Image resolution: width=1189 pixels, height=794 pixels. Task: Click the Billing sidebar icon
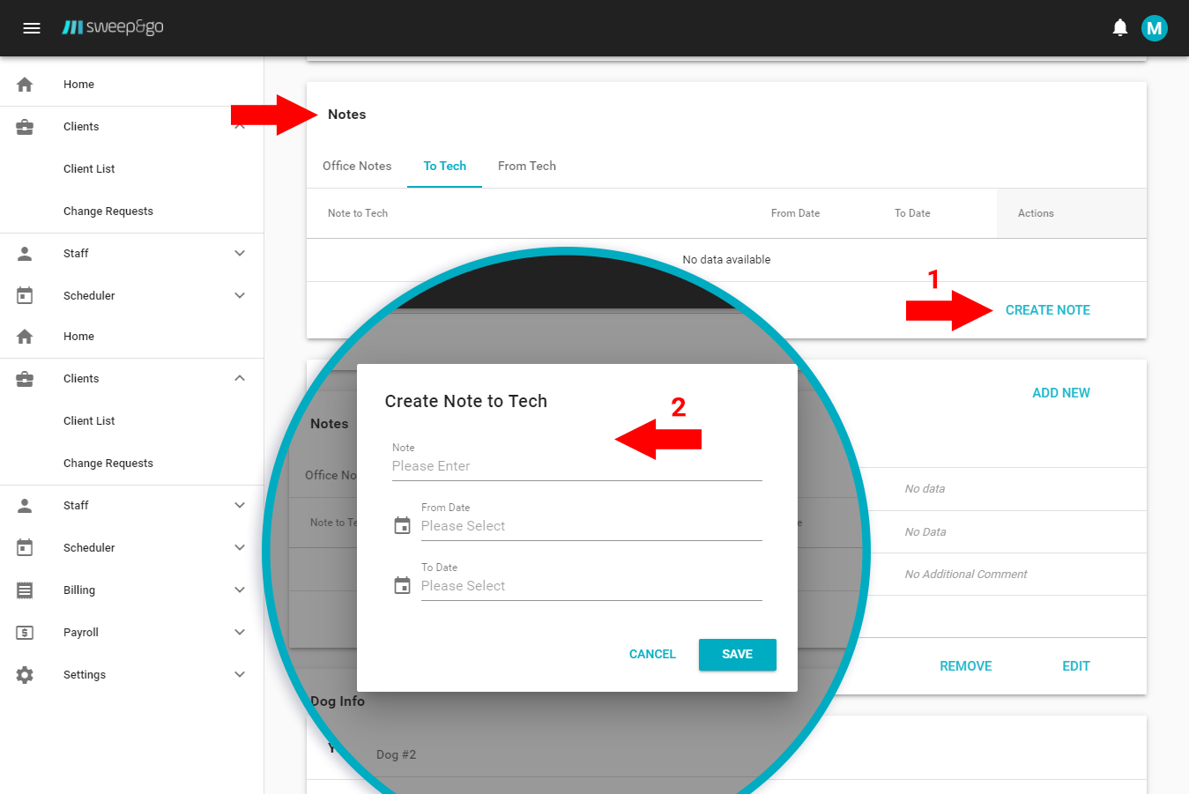click(25, 590)
